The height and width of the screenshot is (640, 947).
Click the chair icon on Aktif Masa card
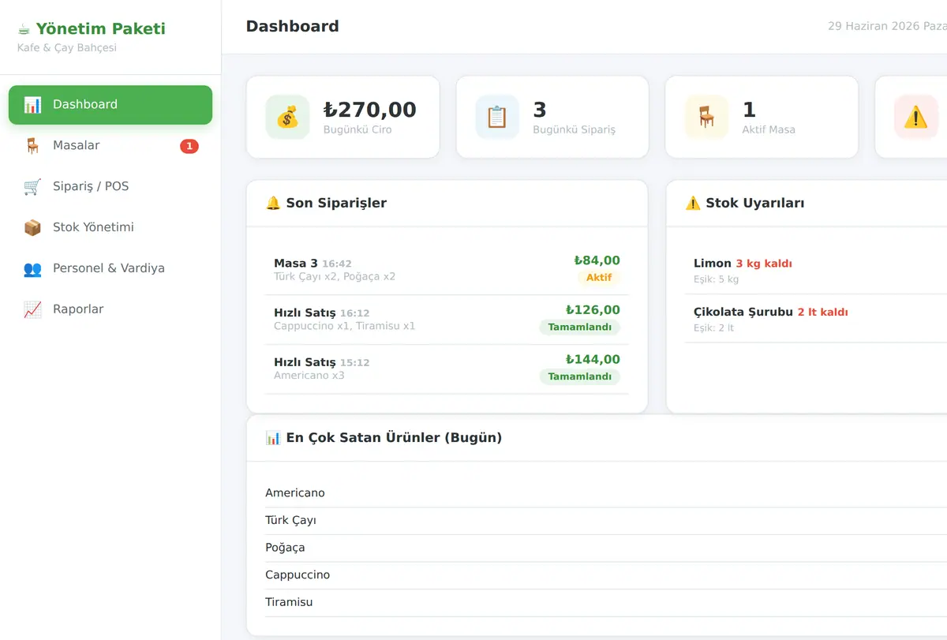(706, 118)
